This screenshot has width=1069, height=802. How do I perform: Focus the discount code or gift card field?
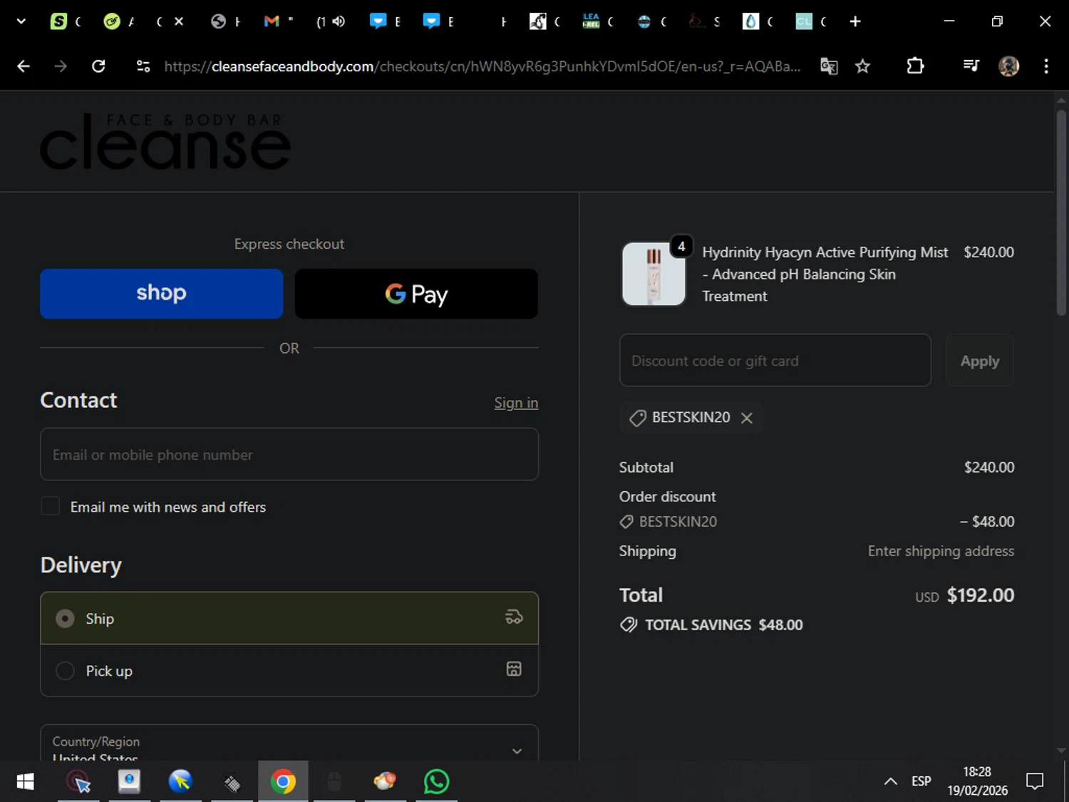pyautogui.click(x=775, y=360)
